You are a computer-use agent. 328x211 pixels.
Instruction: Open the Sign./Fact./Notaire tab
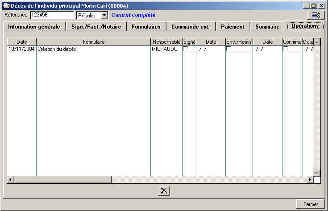coord(96,27)
